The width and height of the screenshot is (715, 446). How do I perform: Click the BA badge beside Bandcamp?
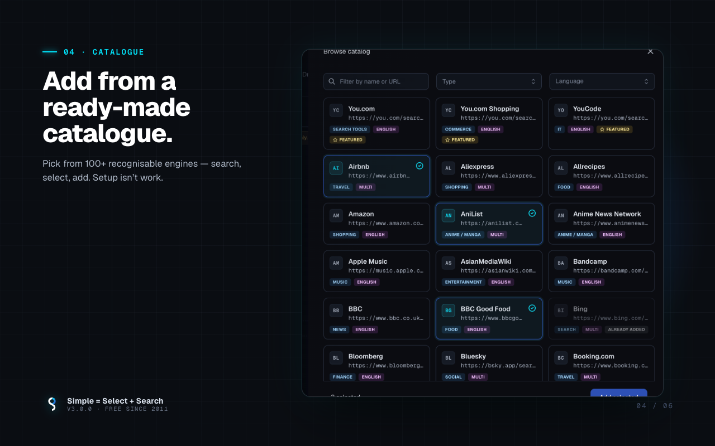click(561, 263)
